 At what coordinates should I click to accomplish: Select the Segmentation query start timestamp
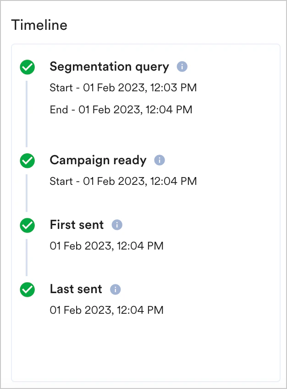123,88
